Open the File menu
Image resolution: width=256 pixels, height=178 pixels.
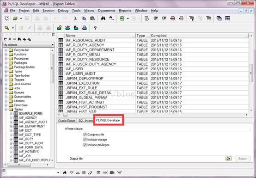(x=12, y=11)
